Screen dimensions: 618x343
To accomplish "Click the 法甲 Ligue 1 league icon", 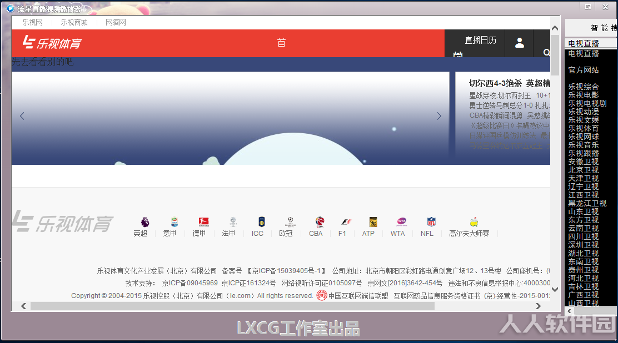I will 233,221.
